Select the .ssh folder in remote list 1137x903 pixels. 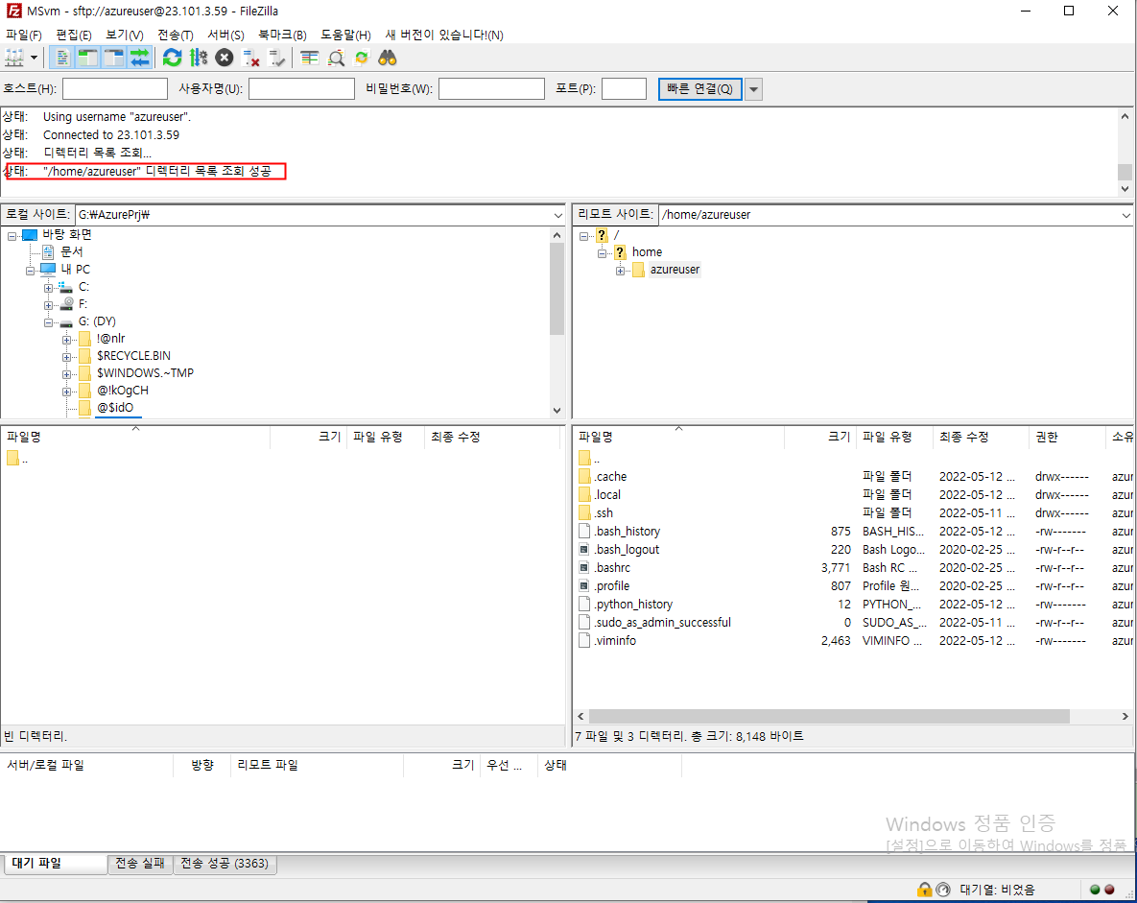coord(604,512)
